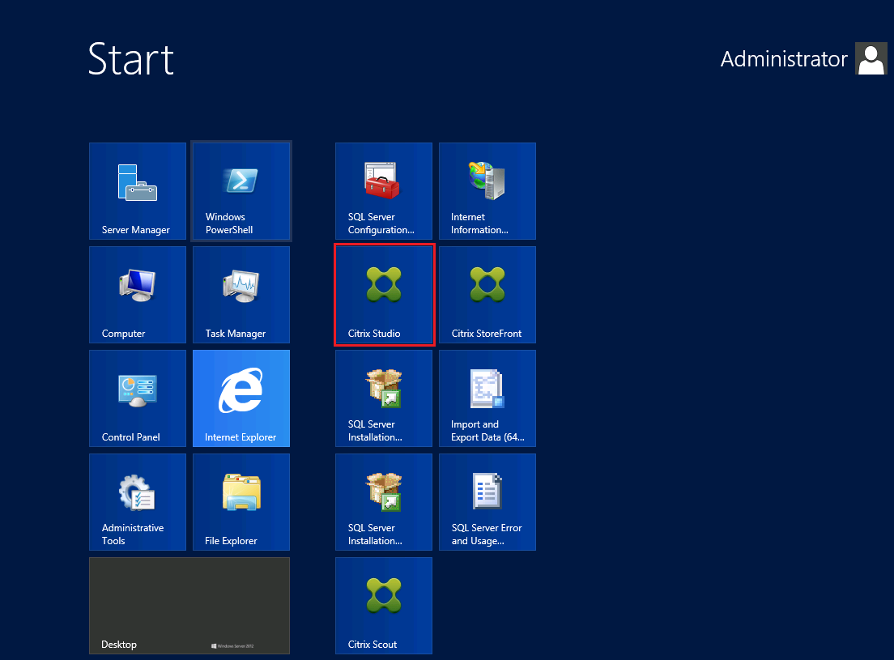Launch Citrix Scout tile
Screen dimensions: 894x660
point(384,606)
